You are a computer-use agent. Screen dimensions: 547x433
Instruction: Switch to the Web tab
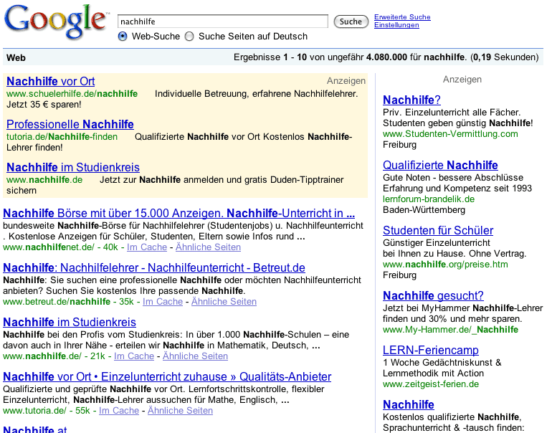pyautogui.click(x=16, y=57)
